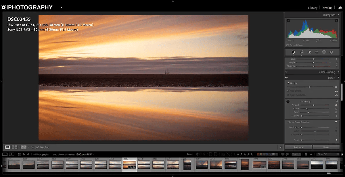The image size is (345, 177).
Task: Go back to previous photo source arrow
Action: 24,154
